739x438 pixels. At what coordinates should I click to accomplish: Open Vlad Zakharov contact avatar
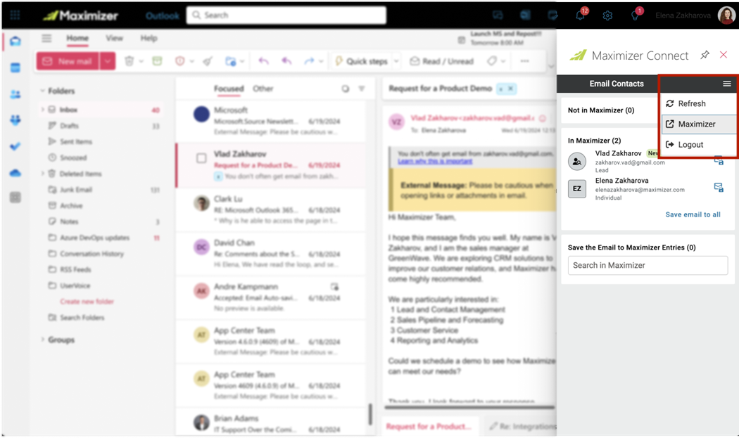[x=577, y=161]
